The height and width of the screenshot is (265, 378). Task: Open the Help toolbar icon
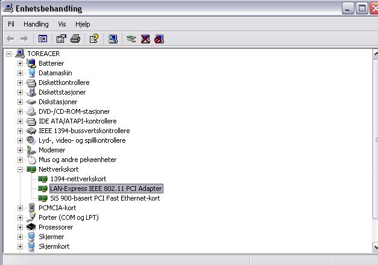[94, 39]
